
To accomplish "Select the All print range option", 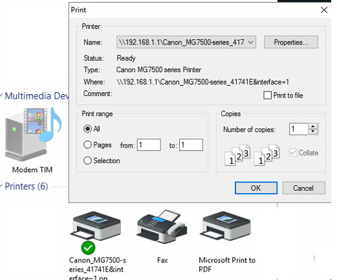I will [x=87, y=129].
